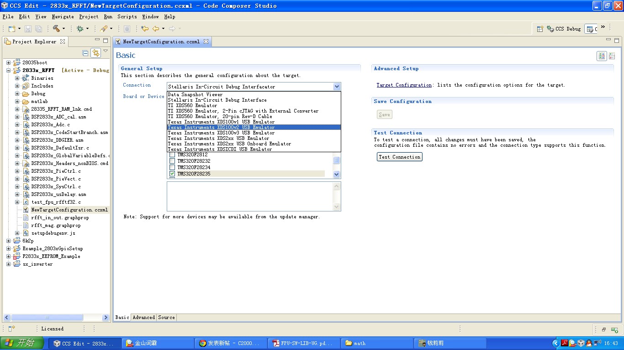The image size is (624, 350).
Task: Open the Connection dropdown arrow
Action: pyautogui.click(x=337, y=87)
